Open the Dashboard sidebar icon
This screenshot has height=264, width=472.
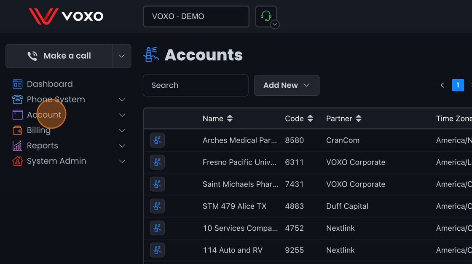coord(17,84)
